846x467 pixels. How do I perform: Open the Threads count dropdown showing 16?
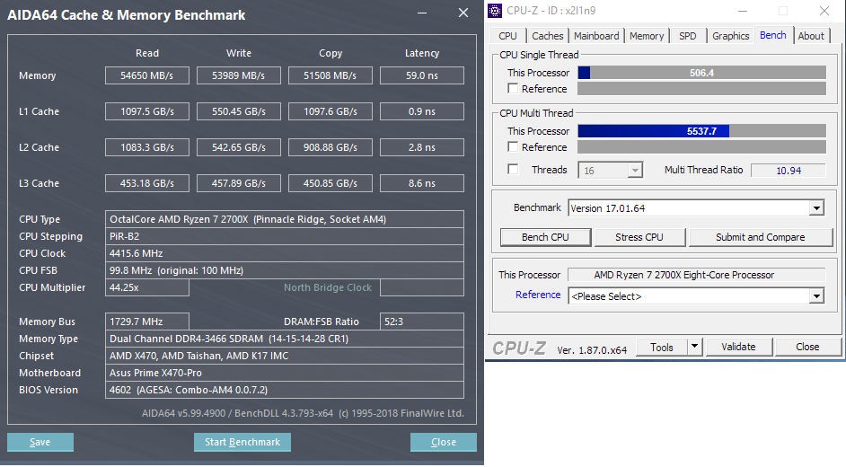(x=635, y=171)
